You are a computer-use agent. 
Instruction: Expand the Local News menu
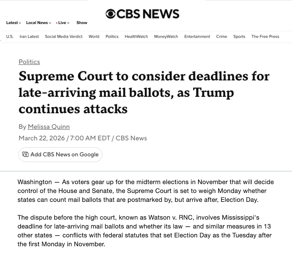[37, 23]
